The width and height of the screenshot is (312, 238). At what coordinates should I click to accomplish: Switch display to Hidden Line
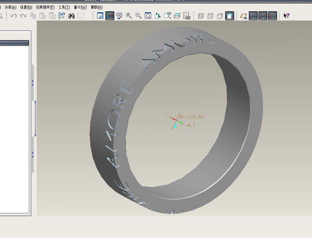[x=210, y=16]
